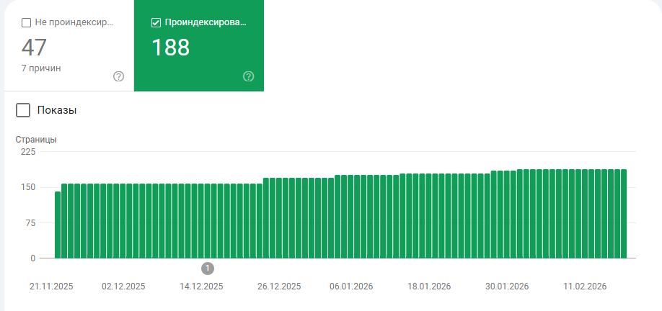Image resolution: width=662 pixels, height=311 pixels.
Task: Click the Показы label text
Action: (x=56, y=110)
